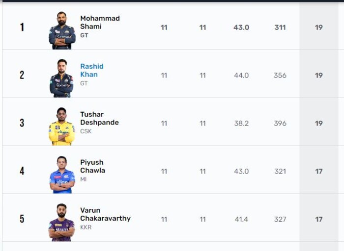Open the Rashid Khan name link
Screen dimensions: 344x251
pyautogui.click(x=92, y=71)
